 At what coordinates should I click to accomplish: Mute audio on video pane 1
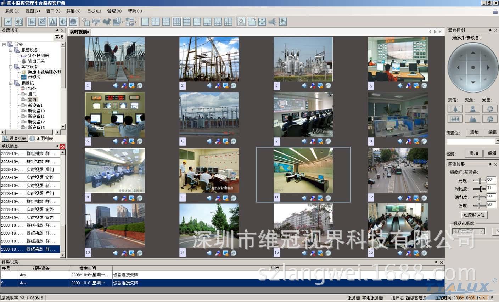click(x=116, y=85)
